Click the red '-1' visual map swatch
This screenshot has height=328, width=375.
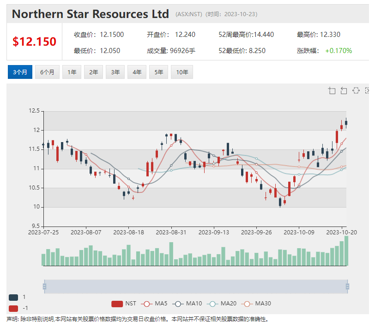[x=13, y=308]
